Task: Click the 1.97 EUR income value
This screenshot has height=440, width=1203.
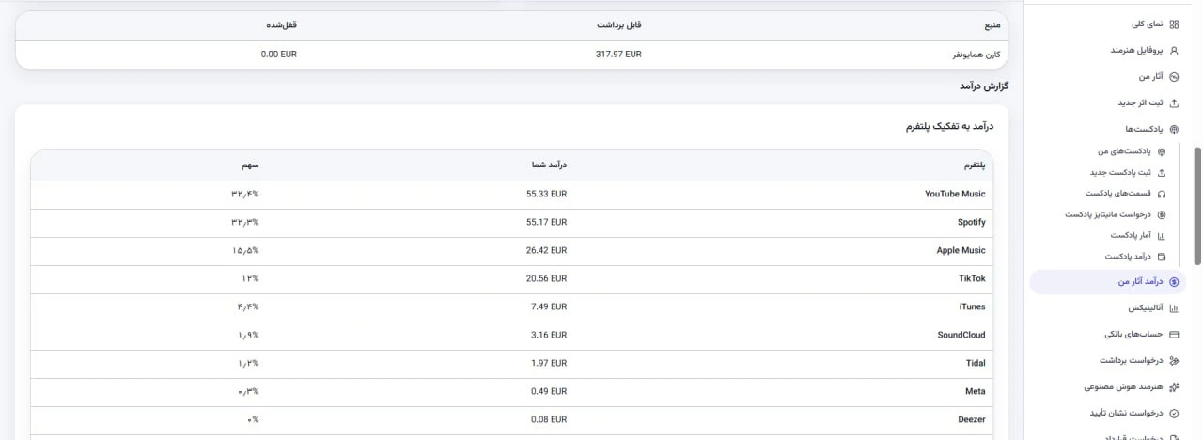Action: tap(549, 363)
